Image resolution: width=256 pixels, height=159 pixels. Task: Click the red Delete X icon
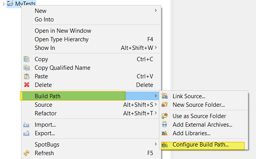[26, 85]
